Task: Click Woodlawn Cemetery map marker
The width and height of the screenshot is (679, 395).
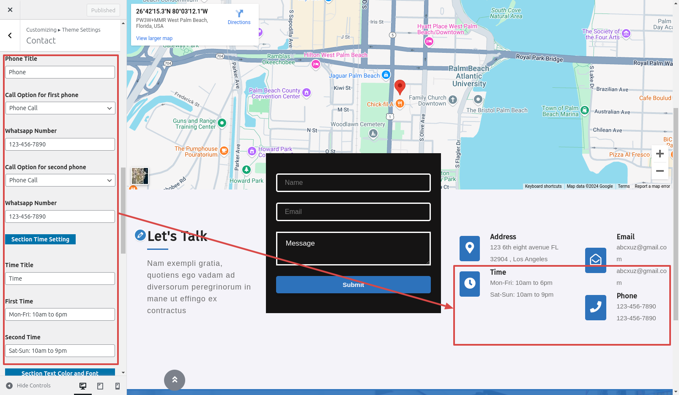Action: (x=373, y=134)
